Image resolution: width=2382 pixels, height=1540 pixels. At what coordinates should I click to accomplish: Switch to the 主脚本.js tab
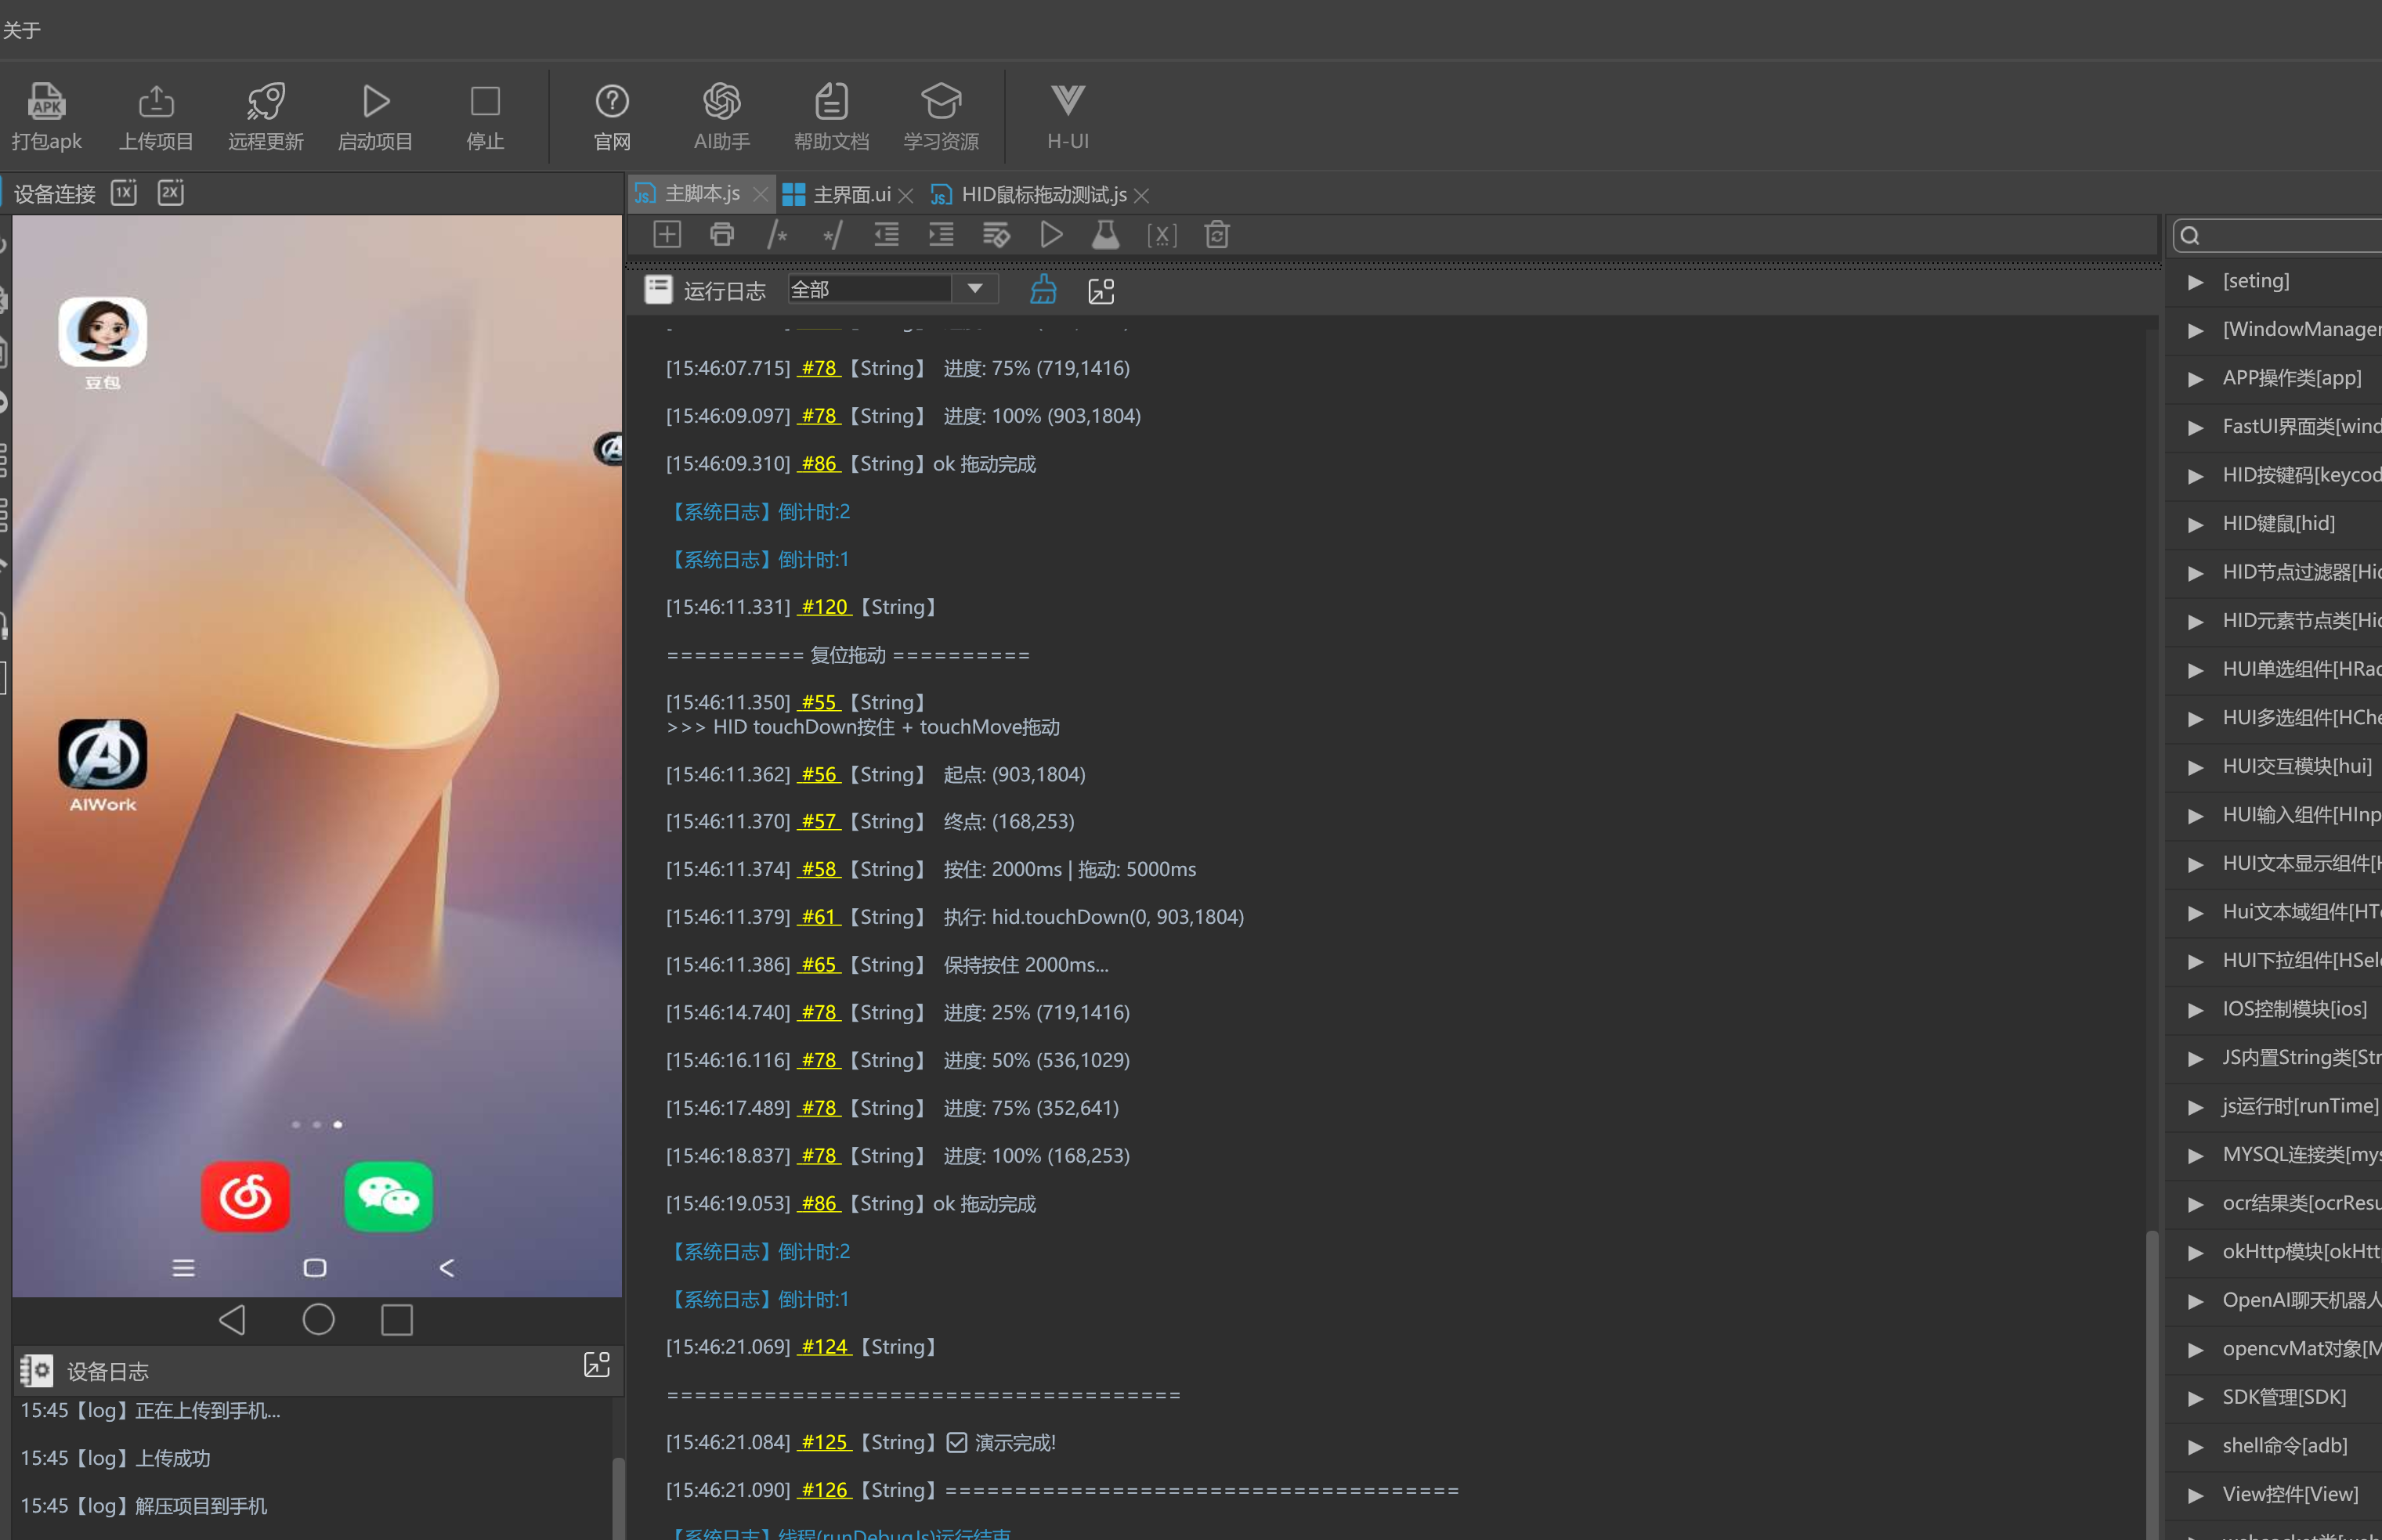703,194
